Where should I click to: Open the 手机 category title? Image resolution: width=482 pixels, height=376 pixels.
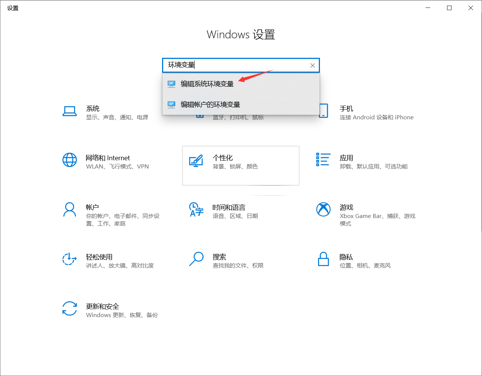point(346,108)
